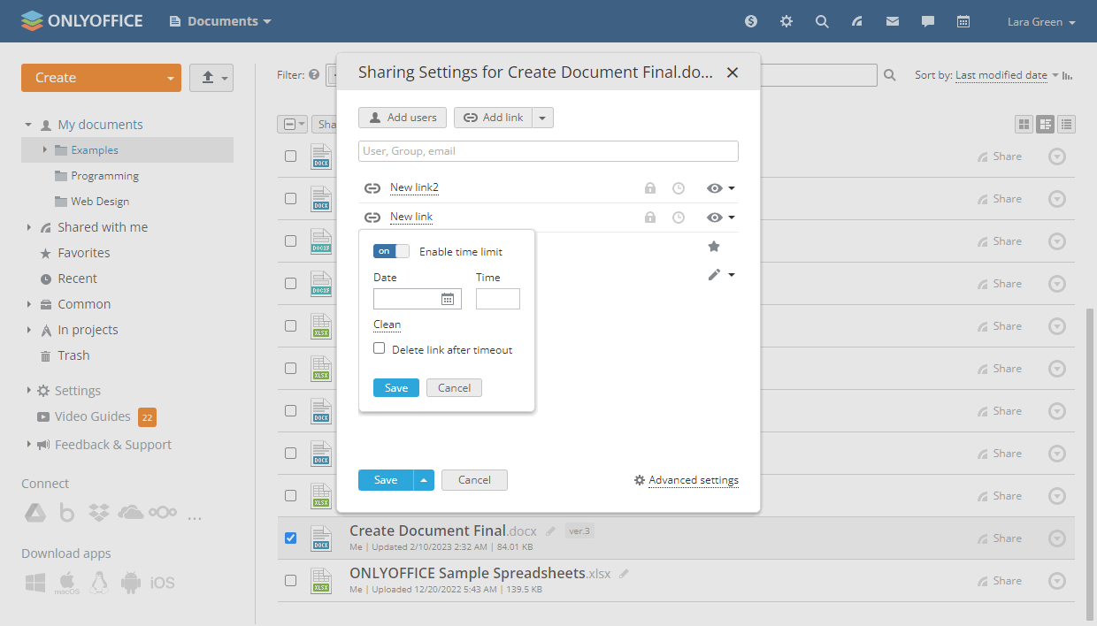Viewport: 1097px width, 626px height.
Task: Click the lock icon for New link
Action: click(650, 218)
